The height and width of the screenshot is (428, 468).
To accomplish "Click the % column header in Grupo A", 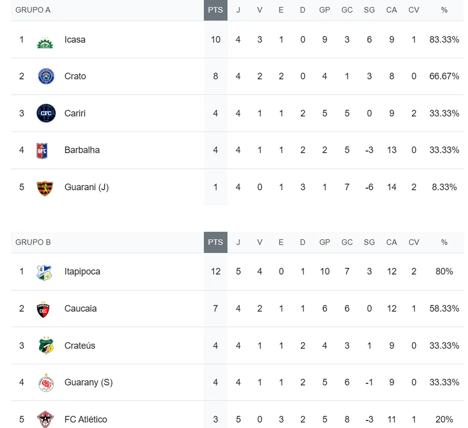I will click(444, 10).
